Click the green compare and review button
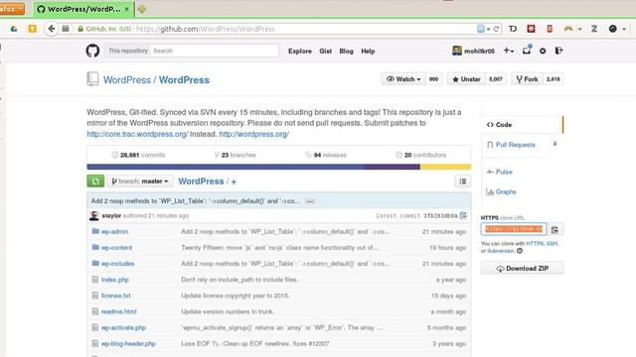 (x=95, y=181)
